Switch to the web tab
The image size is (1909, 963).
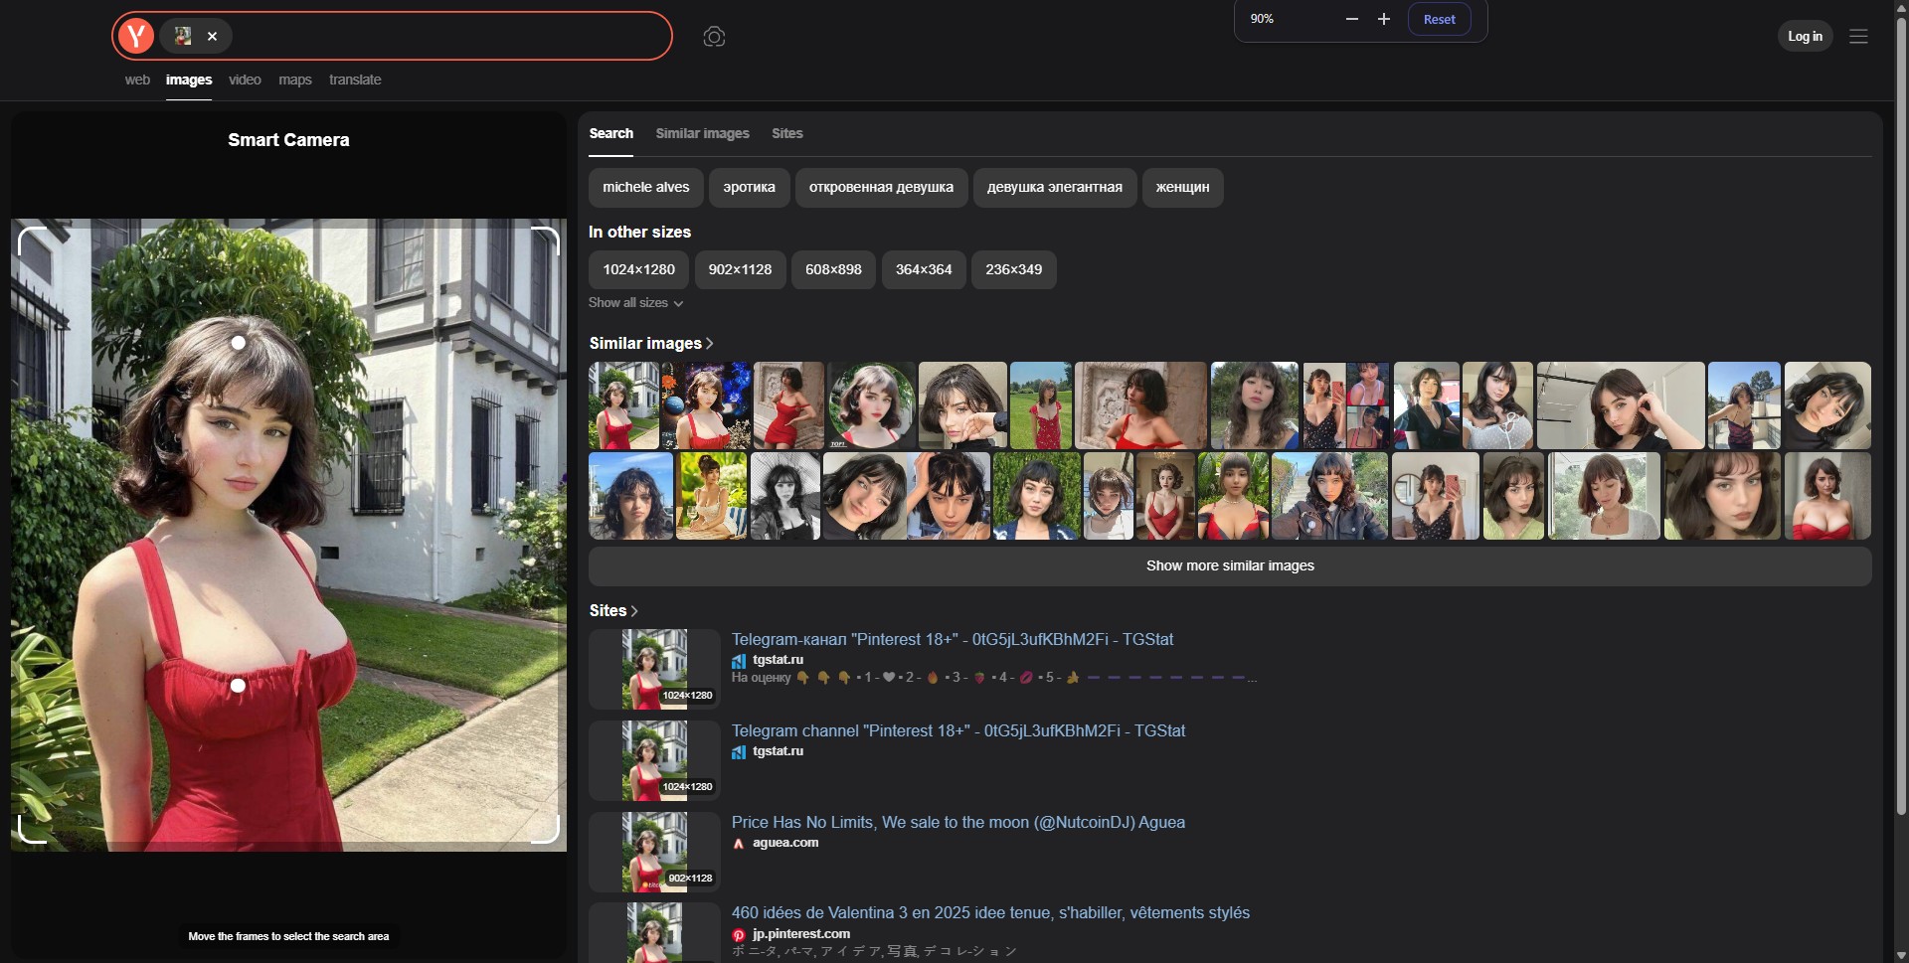pos(137,80)
